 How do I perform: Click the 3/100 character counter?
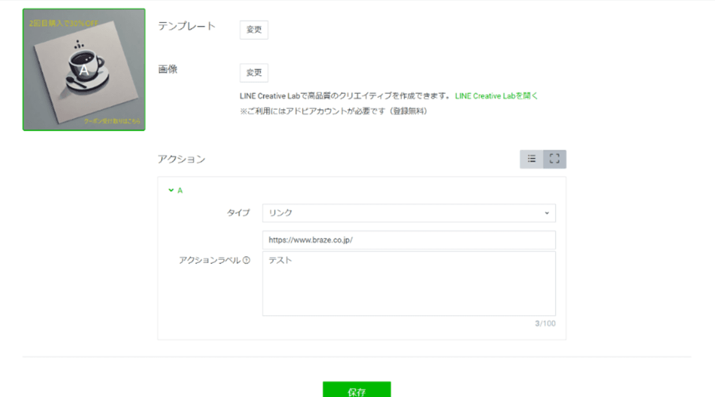coord(545,324)
